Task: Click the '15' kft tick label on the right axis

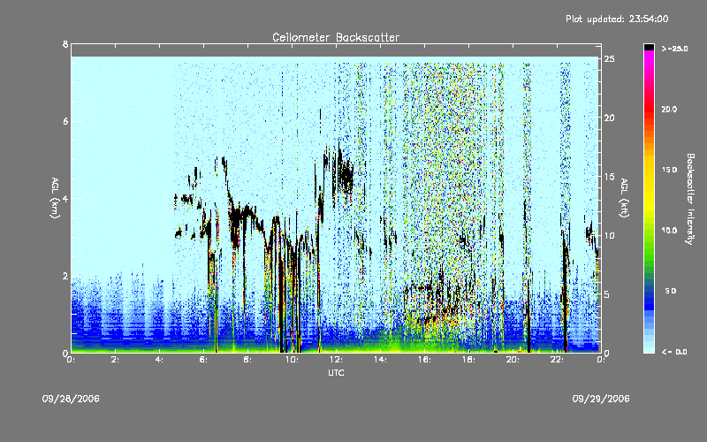Action: [x=609, y=176]
